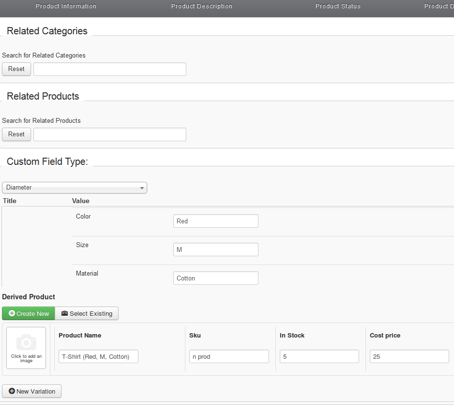Edit the Product Name field
Screen dimensions: 454x411
pos(98,356)
